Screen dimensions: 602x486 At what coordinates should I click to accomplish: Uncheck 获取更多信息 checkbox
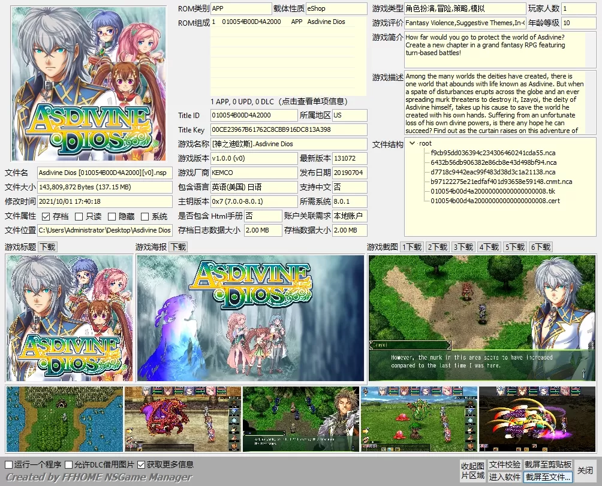pyautogui.click(x=141, y=464)
